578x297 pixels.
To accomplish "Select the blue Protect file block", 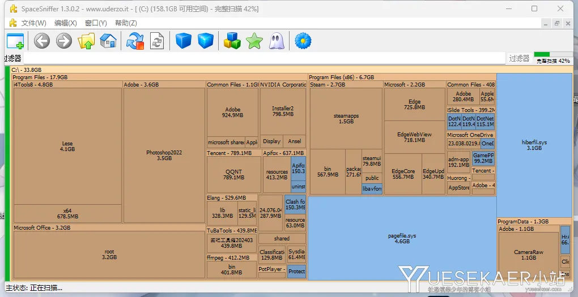I will coord(296,272).
